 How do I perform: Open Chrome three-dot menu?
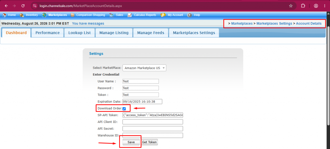(325, 6)
